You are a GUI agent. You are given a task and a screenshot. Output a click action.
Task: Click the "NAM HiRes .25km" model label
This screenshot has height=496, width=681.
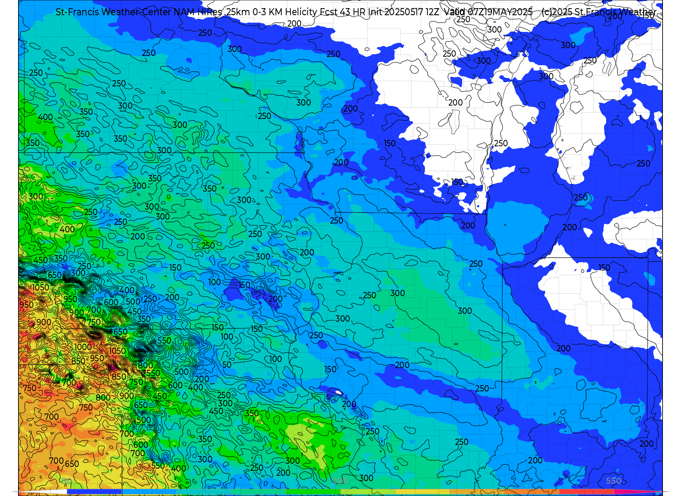211,12
